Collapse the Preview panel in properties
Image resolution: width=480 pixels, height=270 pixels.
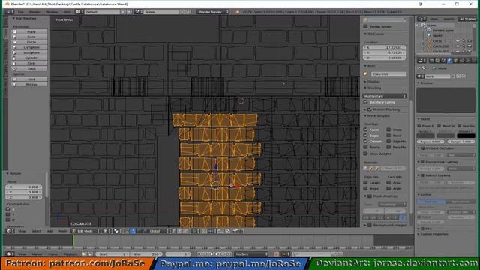[x=418, y=83]
